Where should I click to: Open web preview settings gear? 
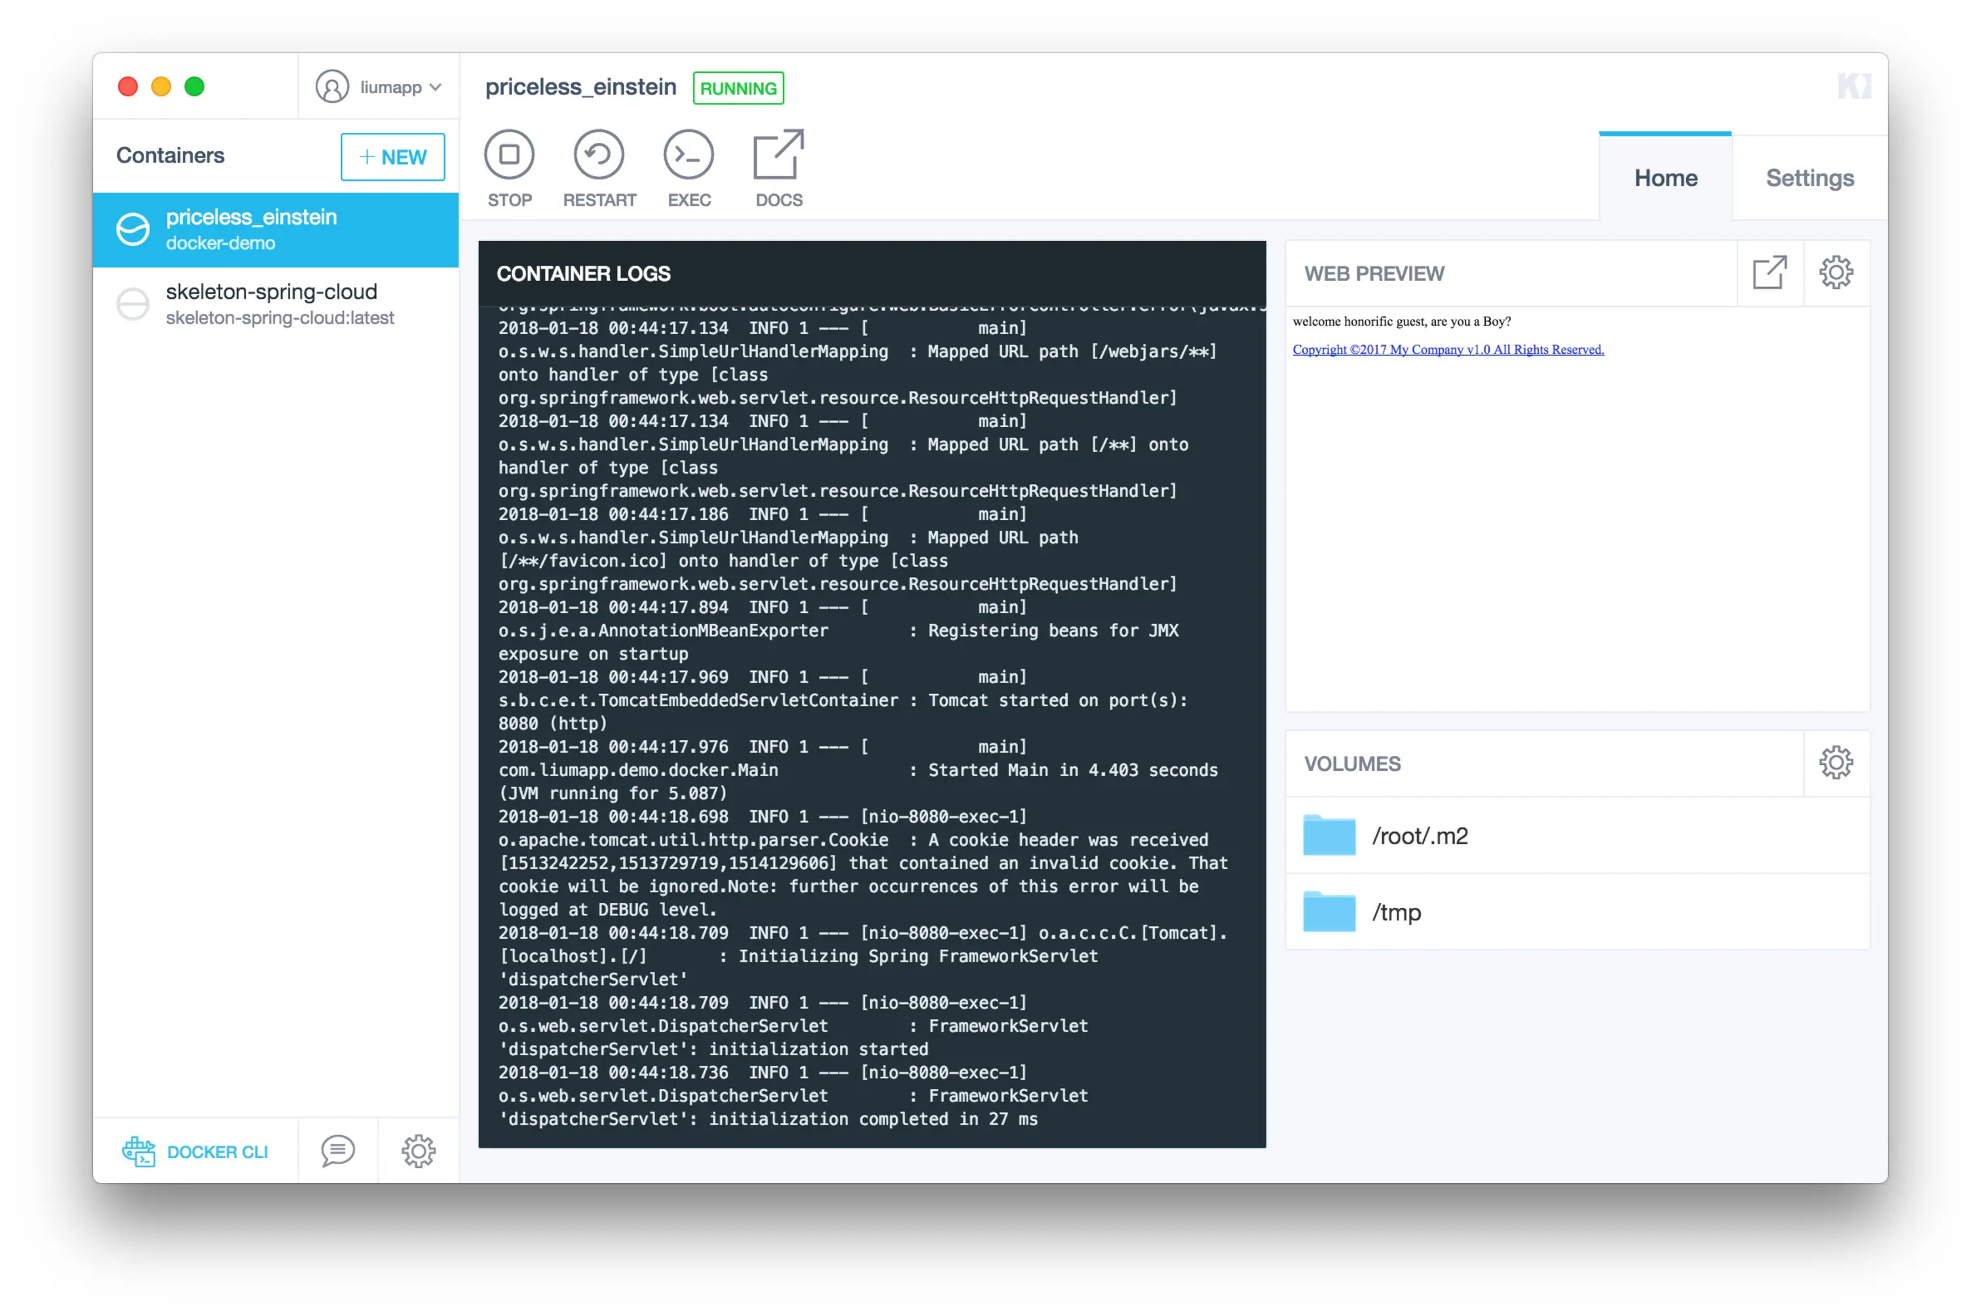click(x=1835, y=273)
